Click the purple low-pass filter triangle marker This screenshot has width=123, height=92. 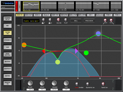tap(77, 51)
